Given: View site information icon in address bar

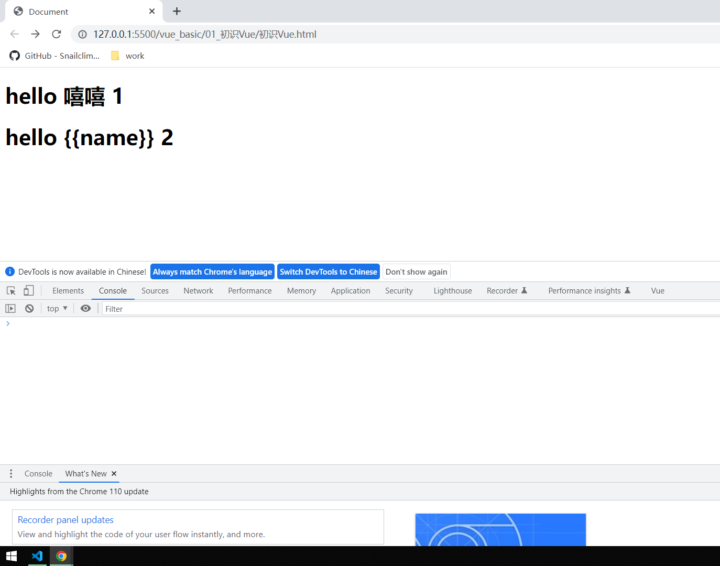Looking at the screenshot, I should 82,34.
